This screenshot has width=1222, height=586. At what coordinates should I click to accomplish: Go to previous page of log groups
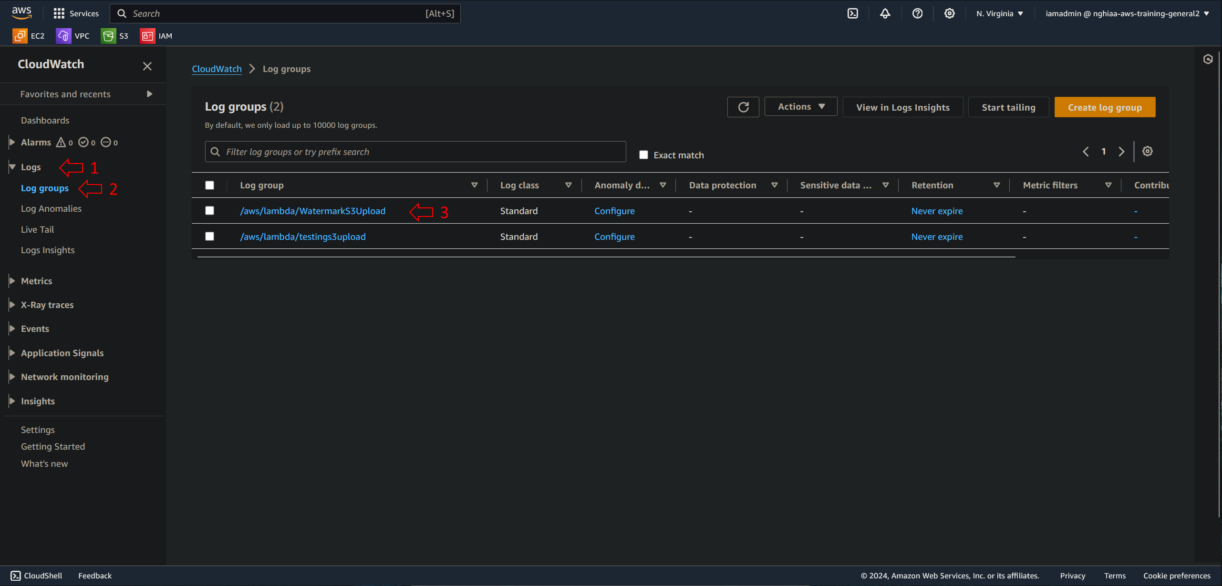coord(1086,152)
